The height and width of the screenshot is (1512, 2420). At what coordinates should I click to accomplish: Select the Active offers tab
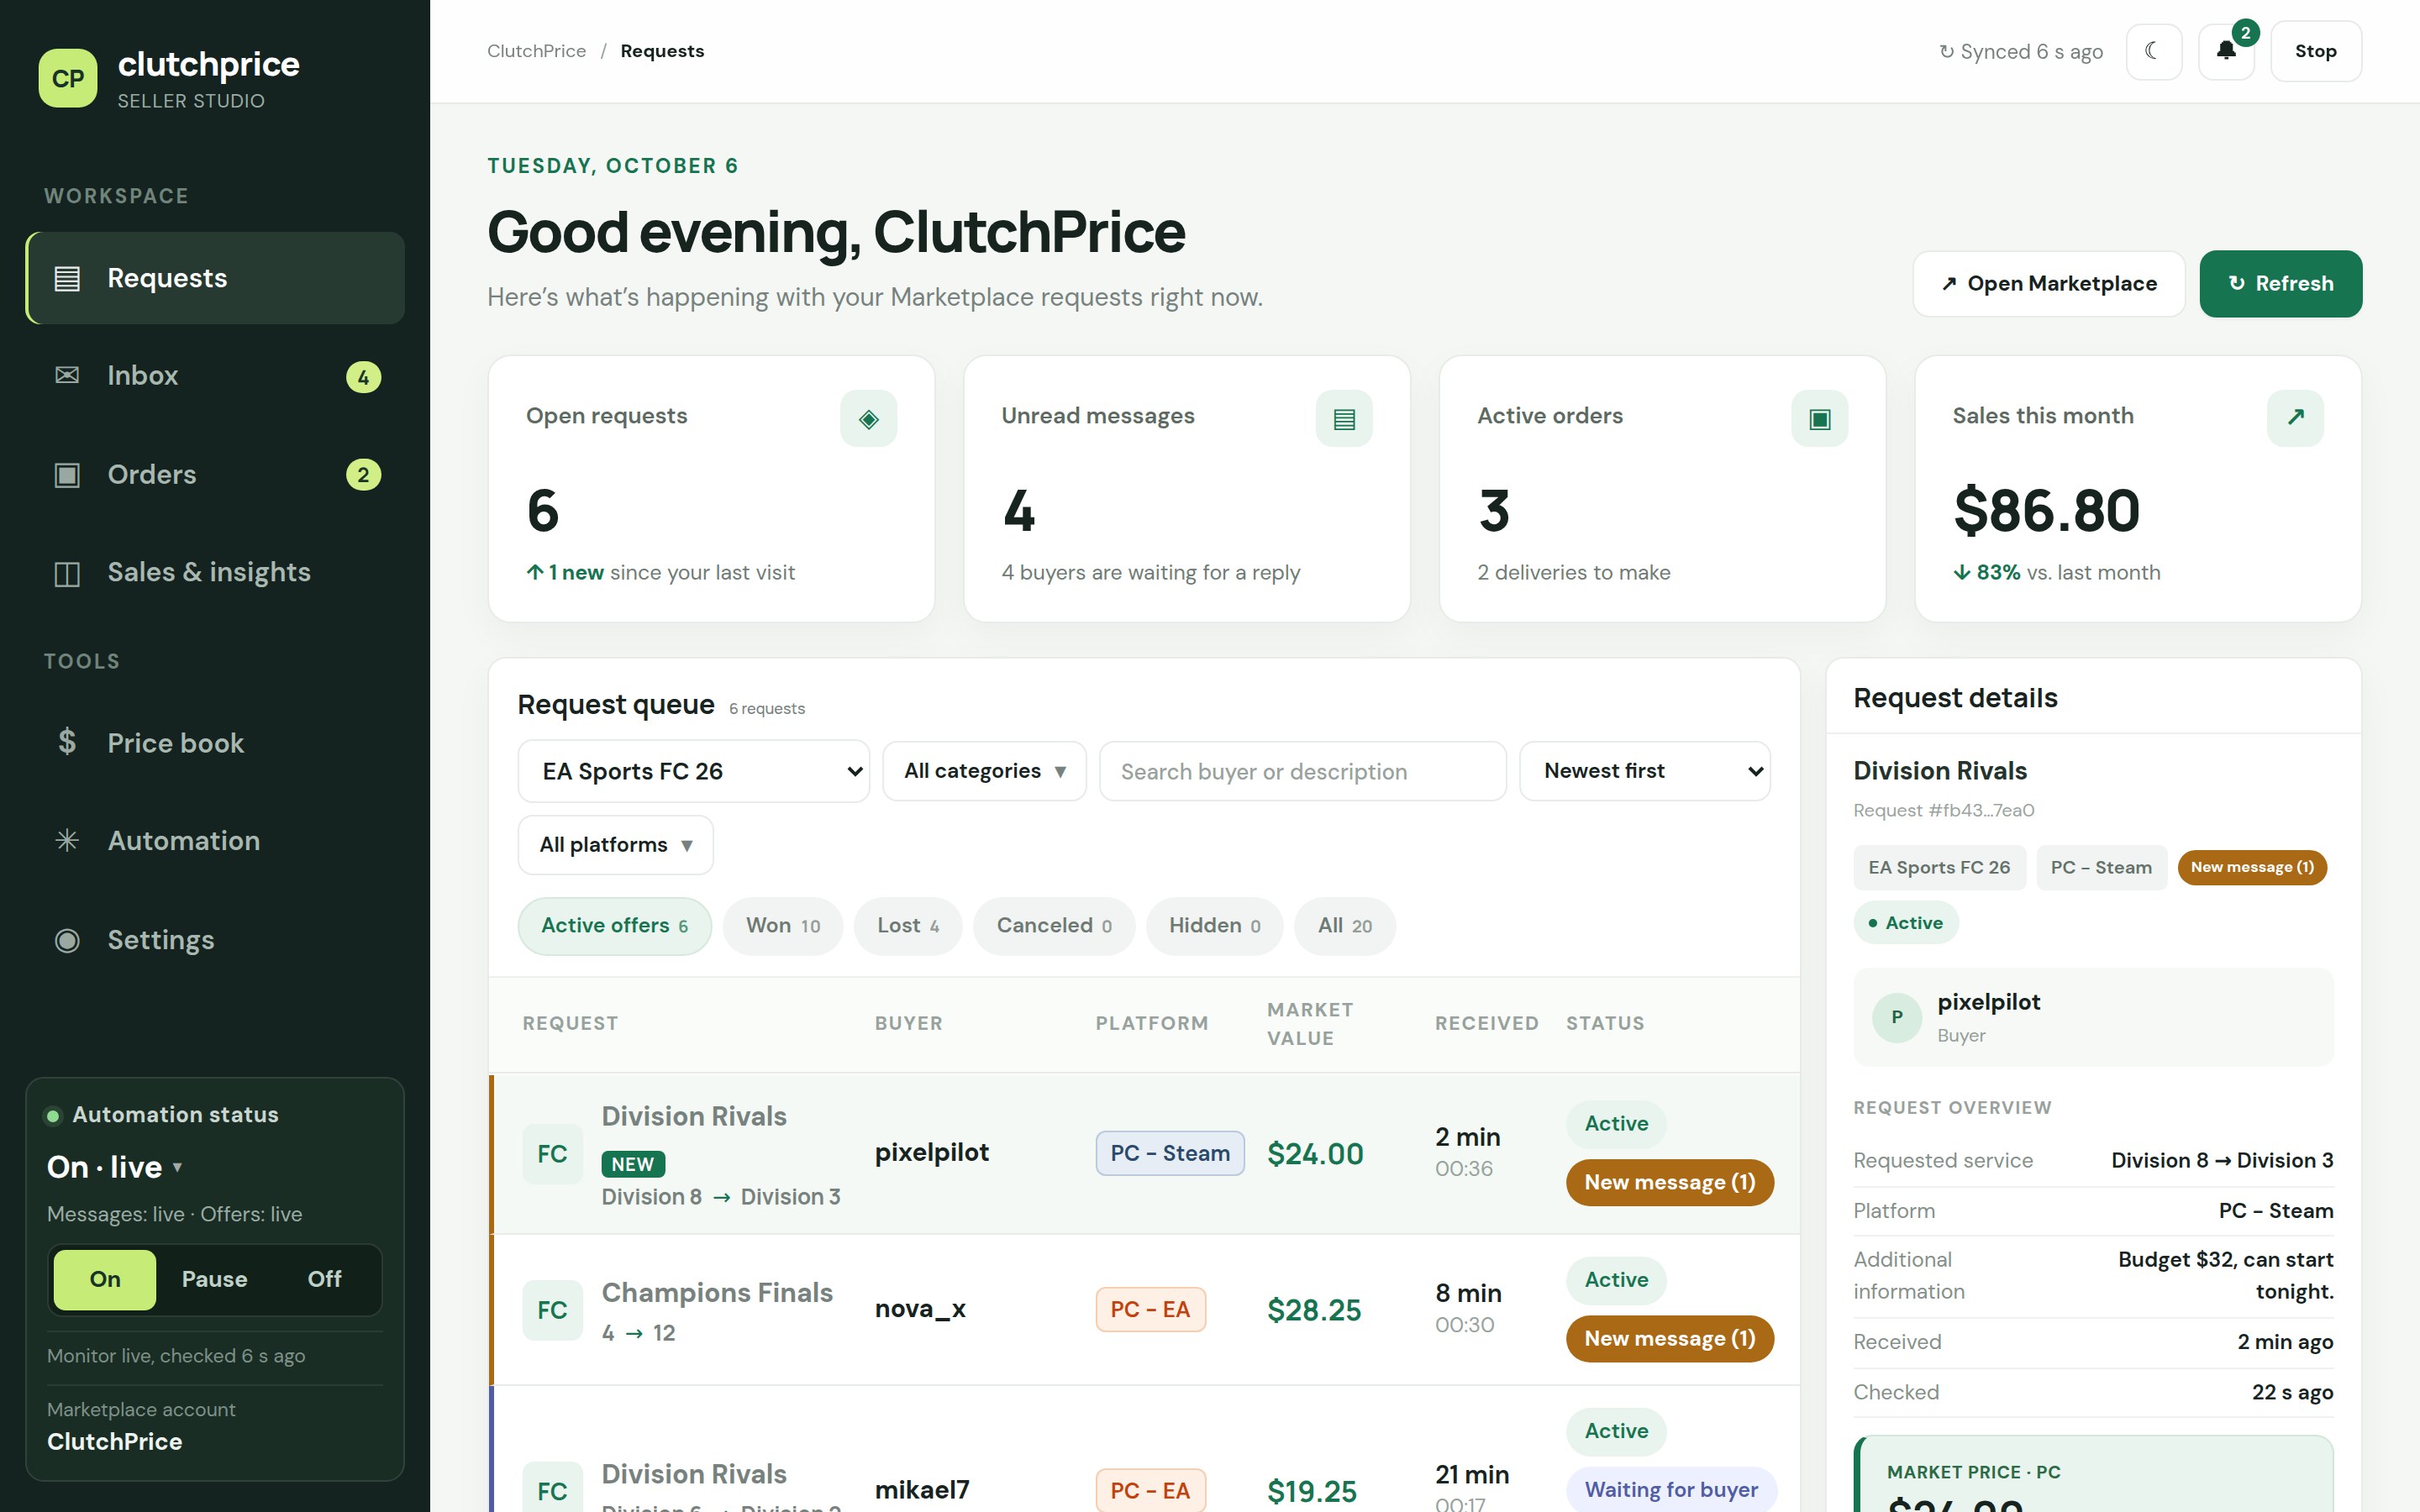614,926
